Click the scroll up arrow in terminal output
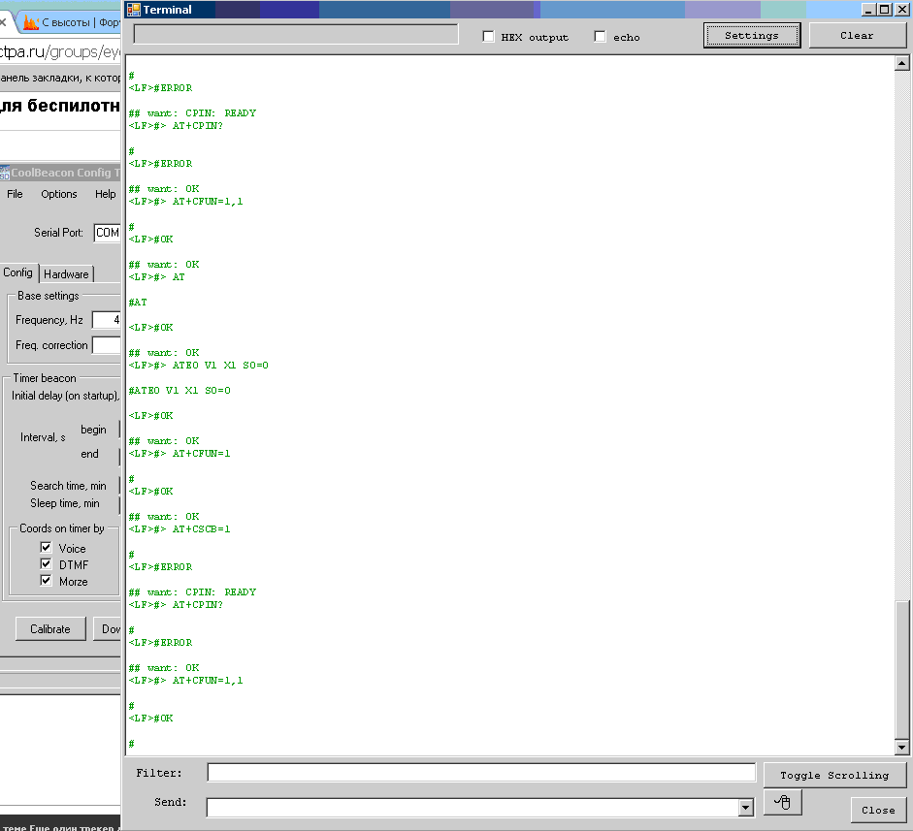Image resolution: width=913 pixels, height=831 pixels. [901, 63]
